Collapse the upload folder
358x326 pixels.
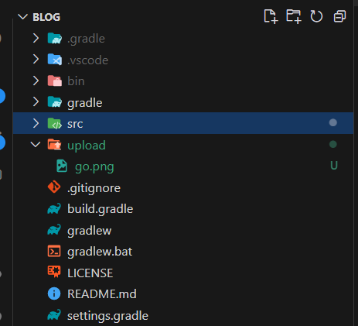point(36,145)
